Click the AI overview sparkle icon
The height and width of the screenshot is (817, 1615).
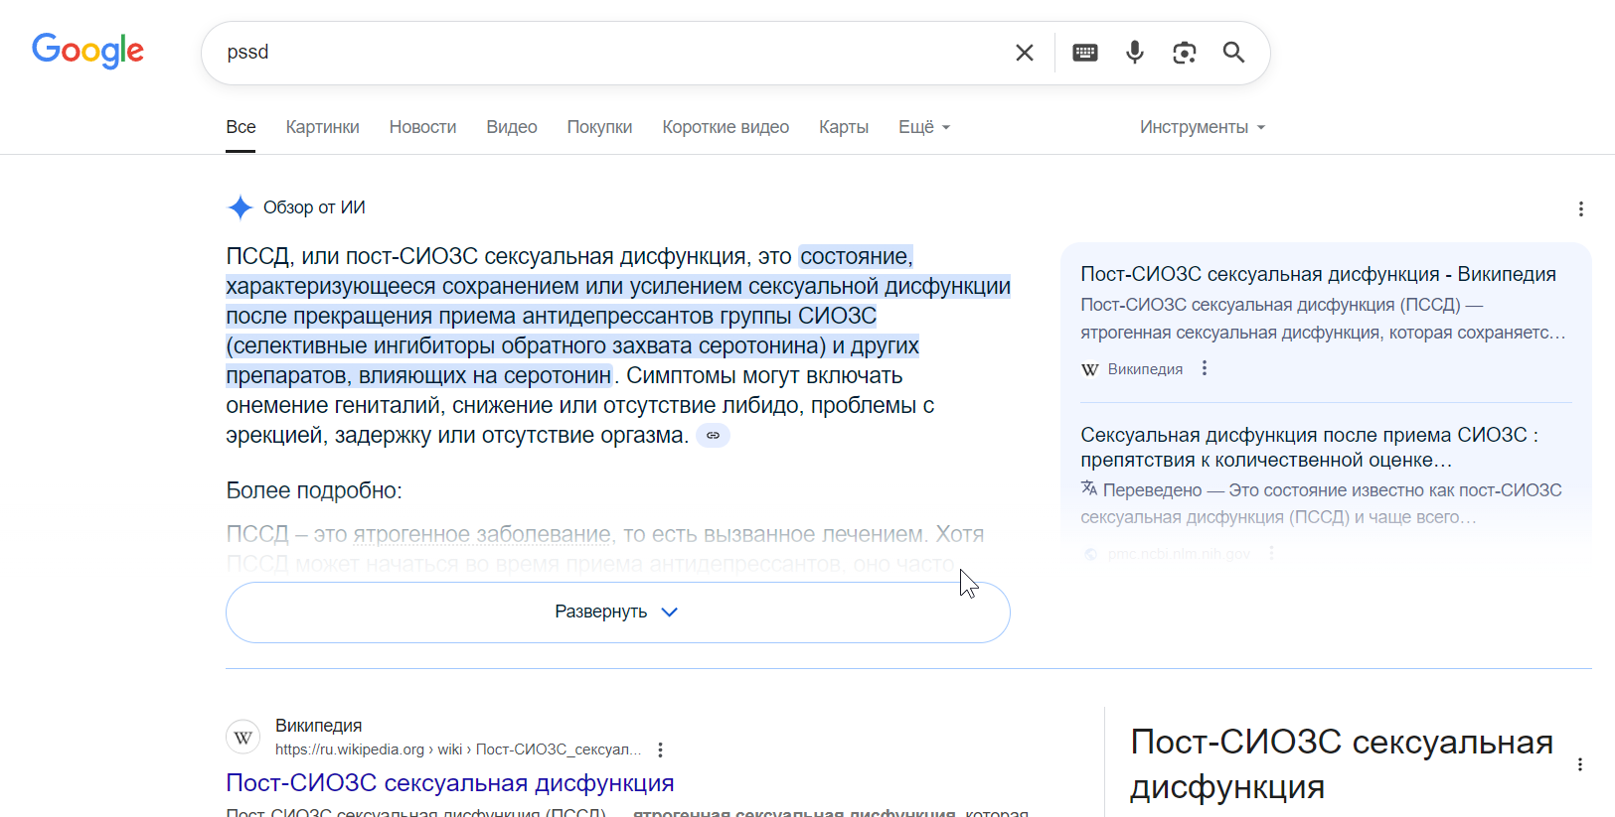coord(241,207)
